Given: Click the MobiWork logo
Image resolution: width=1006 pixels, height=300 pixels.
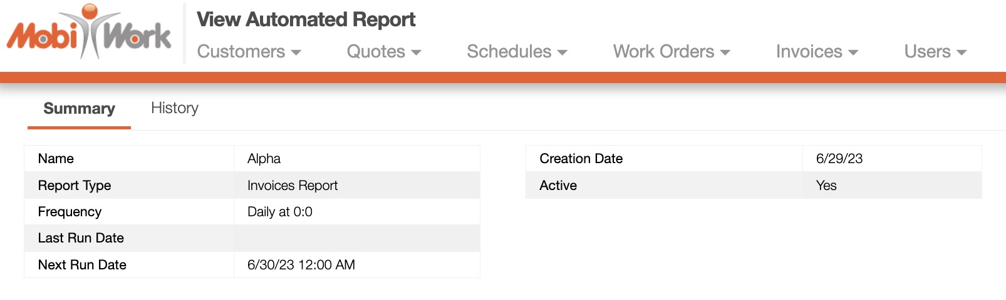Looking at the screenshot, I should point(88,32).
